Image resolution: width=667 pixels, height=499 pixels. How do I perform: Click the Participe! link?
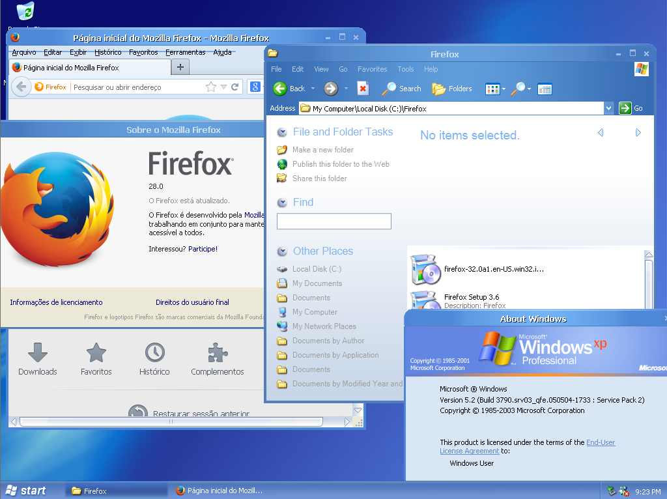click(x=203, y=249)
